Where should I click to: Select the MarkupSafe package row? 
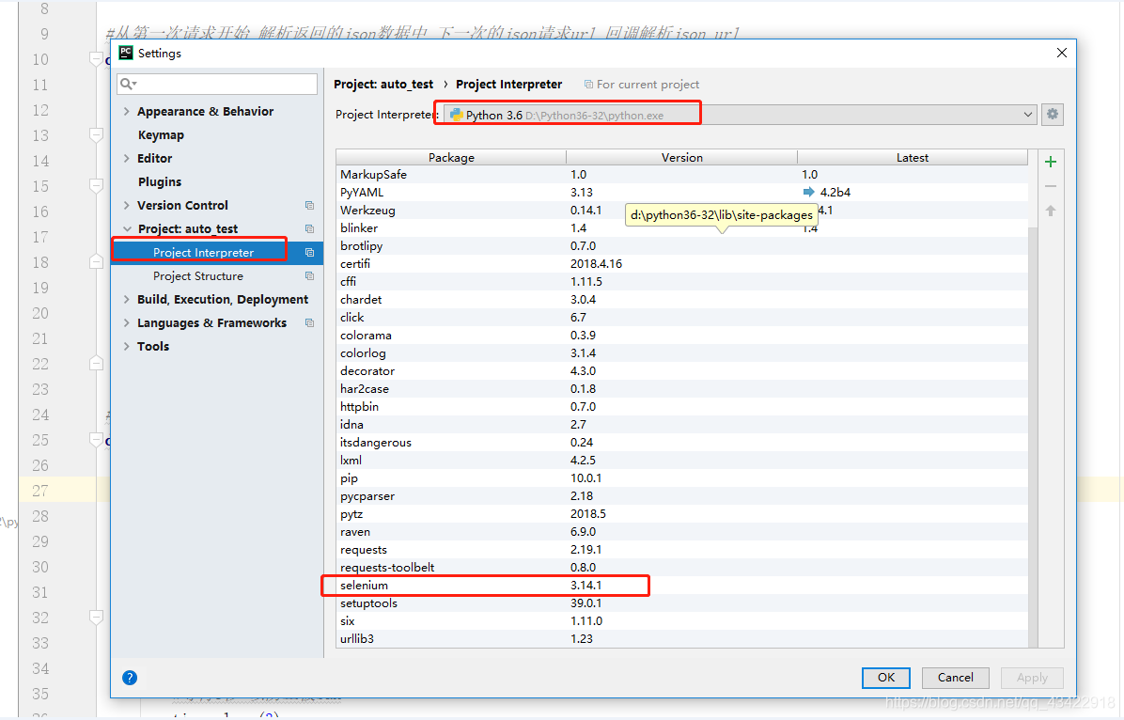(681, 174)
